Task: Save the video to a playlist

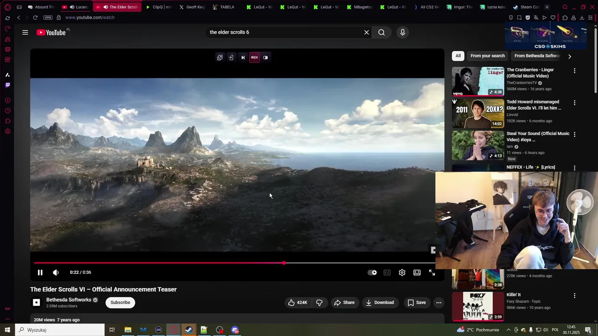Action: click(x=416, y=302)
